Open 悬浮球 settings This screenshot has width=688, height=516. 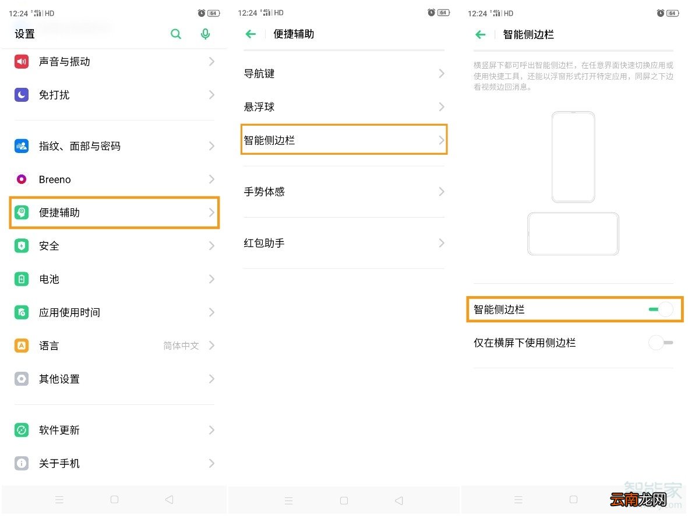[344, 107]
